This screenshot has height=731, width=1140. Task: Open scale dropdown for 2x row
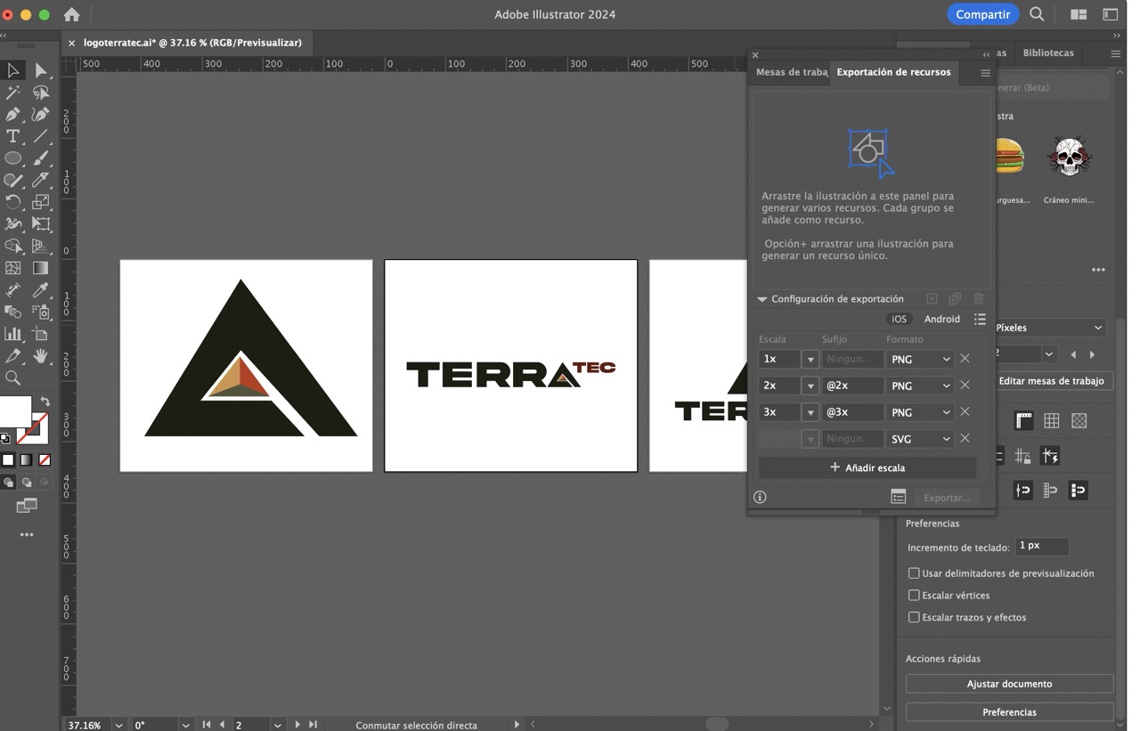[810, 386]
